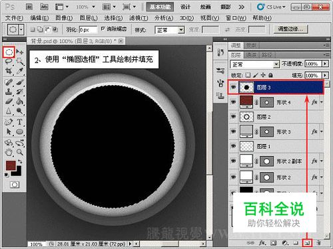Viewport: 333px width, 249px height.
Task: Select the 3D Rotate tool
Action: pyautogui.click(x=9, y=143)
